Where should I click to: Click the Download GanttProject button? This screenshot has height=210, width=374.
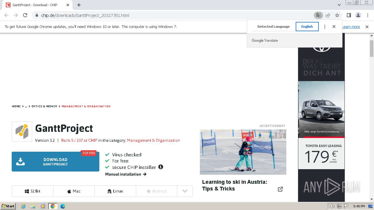(56, 162)
